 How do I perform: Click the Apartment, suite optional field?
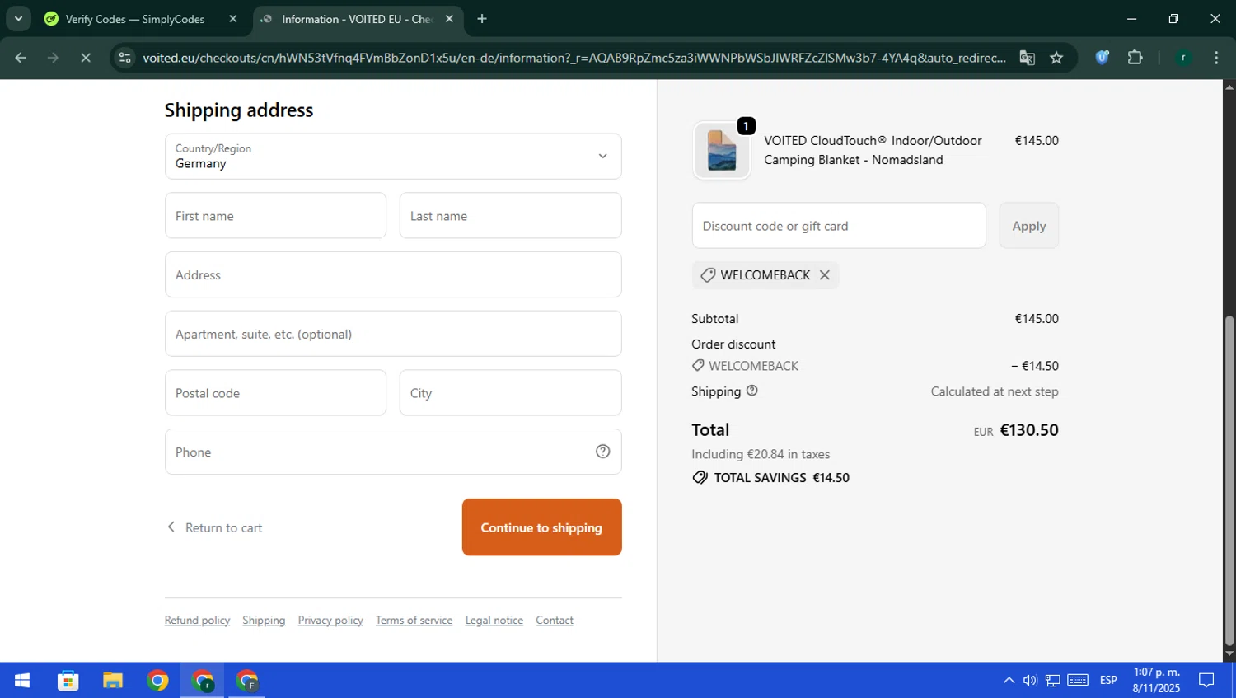[x=393, y=334]
